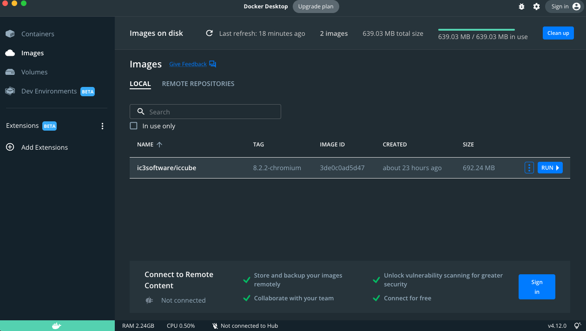The height and width of the screenshot is (331, 586).
Task: Toggle In use only checkbox
Action: pos(134,126)
